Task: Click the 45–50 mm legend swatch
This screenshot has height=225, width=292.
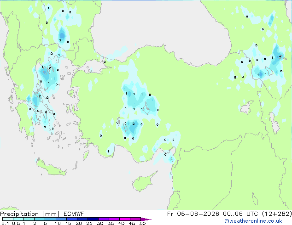Action: 135,219
